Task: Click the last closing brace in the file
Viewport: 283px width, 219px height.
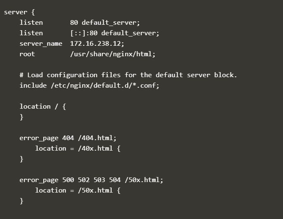Action: pyautogui.click(x=21, y=201)
